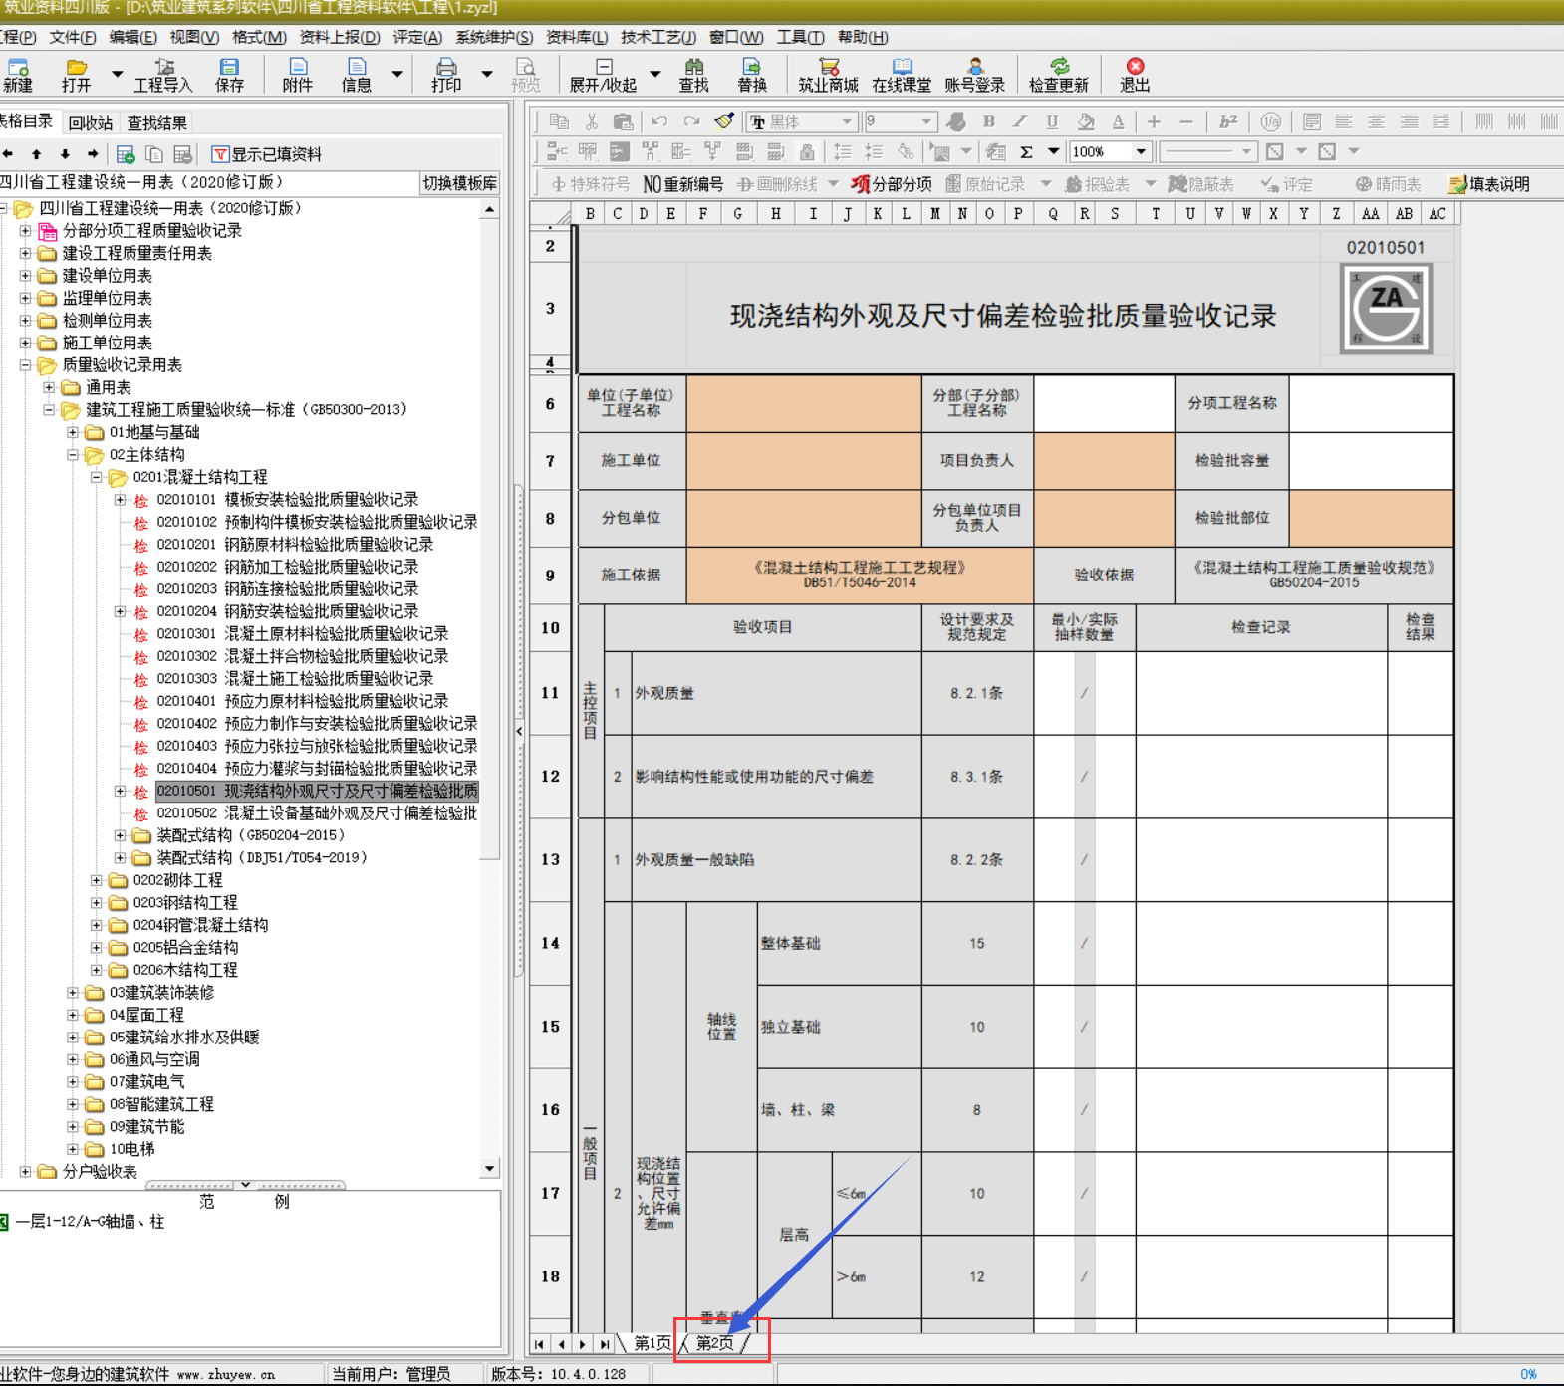Viewport: 1564px width, 1386px height.
Task: Open dropdown arrow next to 展开/收起
Action: [x=654, y=74]
